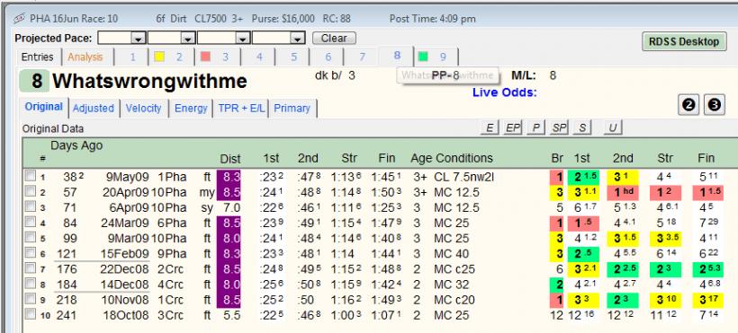Open horse tab 7

tap(362, 57)
